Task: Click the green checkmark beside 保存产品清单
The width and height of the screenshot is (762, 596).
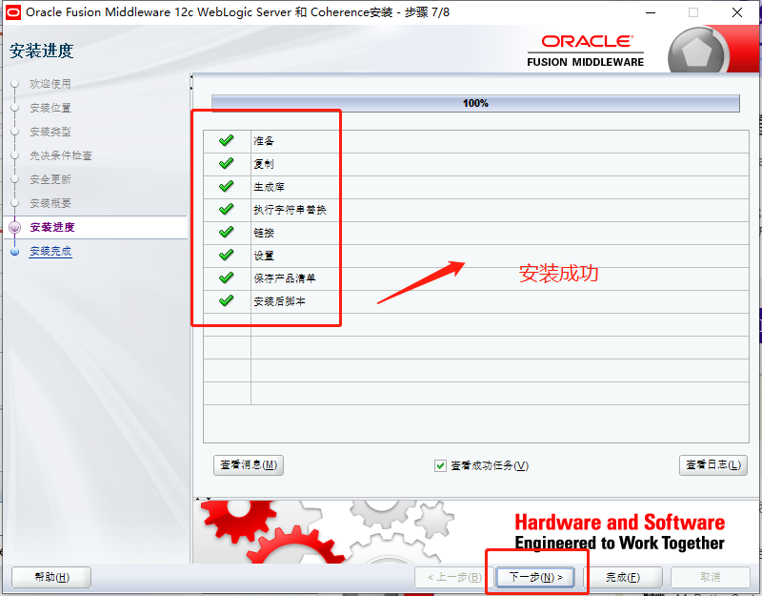Action: (226, 277)
